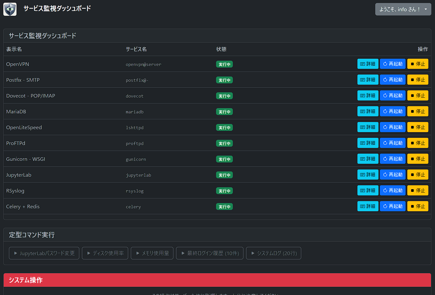Stop the Dovecot POP/IMAP service
The image size is (435, 295).
click(417, 96)
